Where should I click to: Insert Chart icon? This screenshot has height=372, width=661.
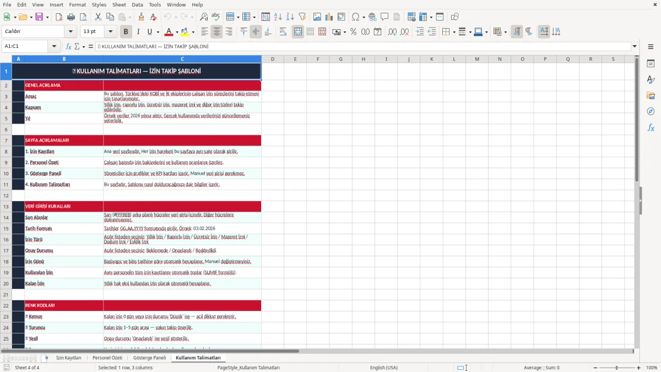tap(329, 17)
